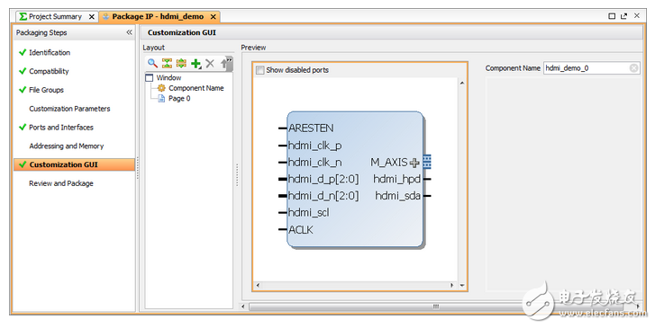The width and height of the screenshot is (655, 328).
Task: Close the editor panel
Action: [x=637, y=16]
